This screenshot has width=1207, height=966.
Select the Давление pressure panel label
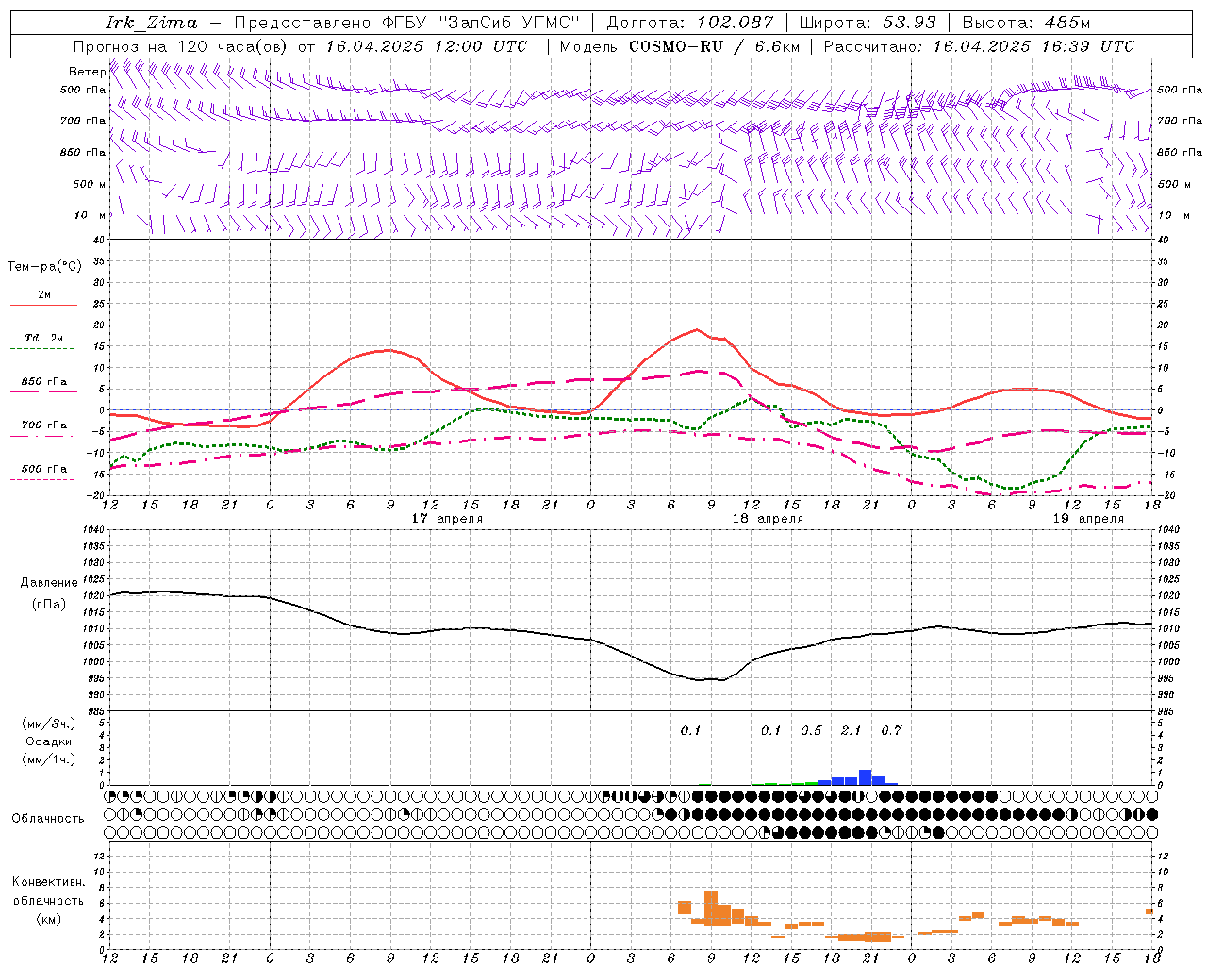coord(47,583)
